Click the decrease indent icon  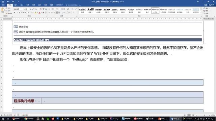click(x=61, y=9)
